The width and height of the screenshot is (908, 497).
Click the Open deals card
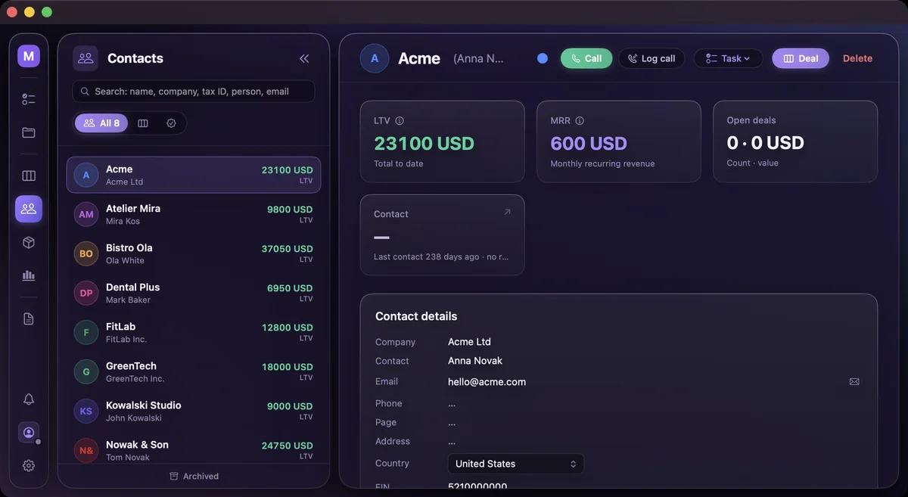795,141
